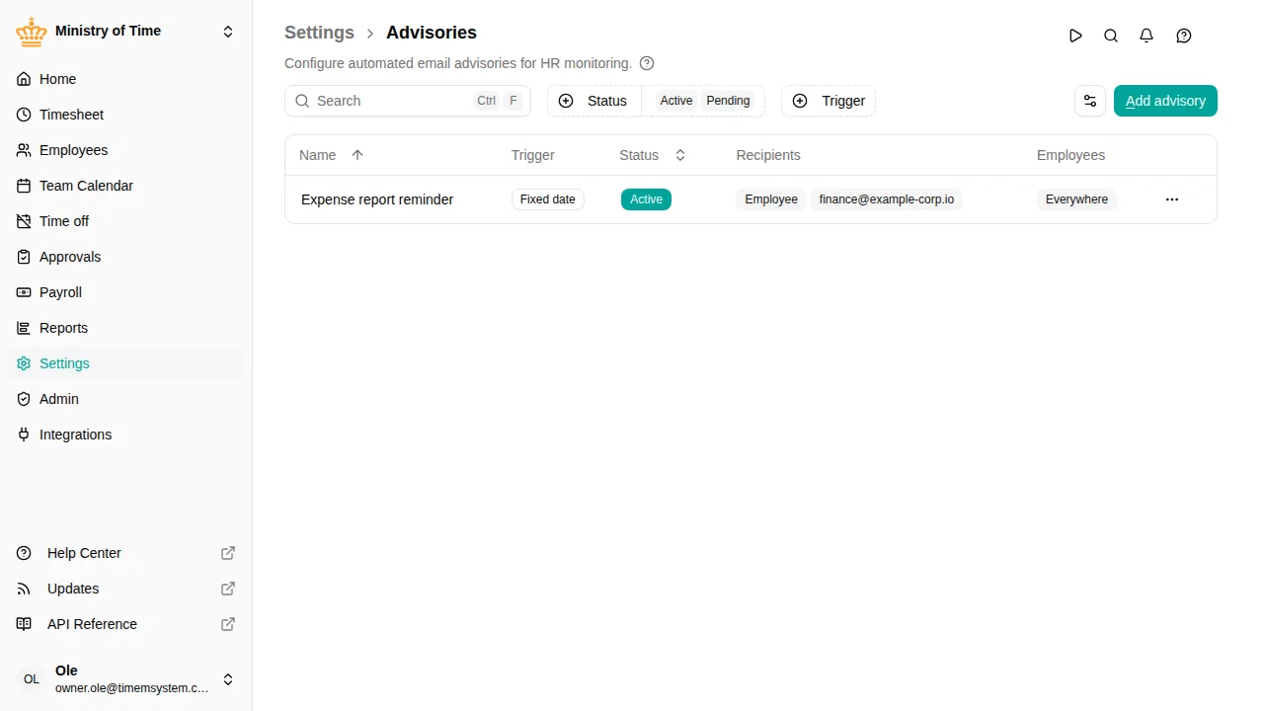Click finance@example-corp.io recipient tag
The image size is (1264, 711).
point(887,199)
